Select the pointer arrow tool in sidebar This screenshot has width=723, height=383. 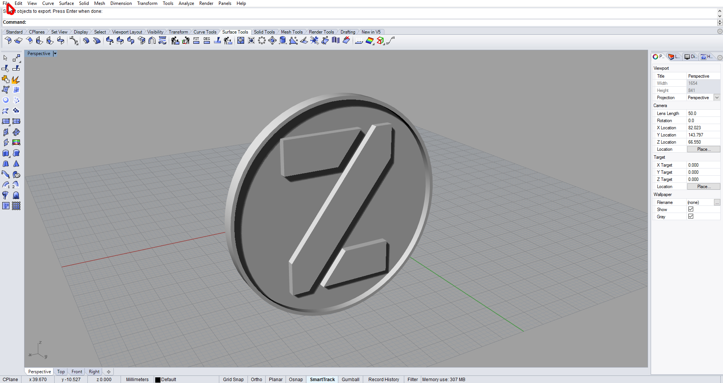(5, 58)
